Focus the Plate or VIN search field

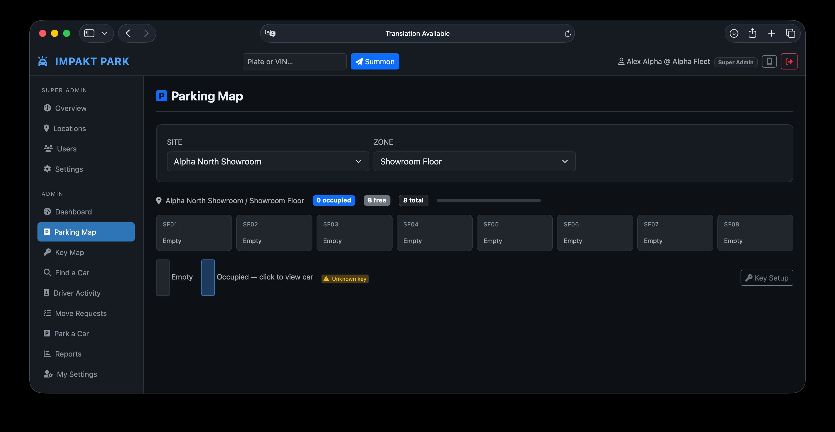point(294,61)
